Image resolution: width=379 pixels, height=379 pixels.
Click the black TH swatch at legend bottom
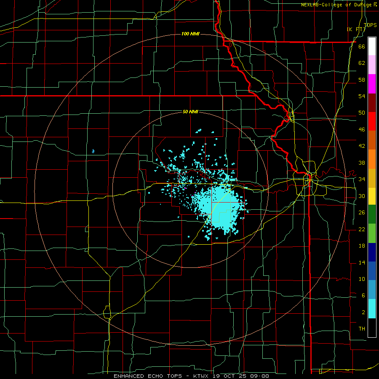[372, 328]
